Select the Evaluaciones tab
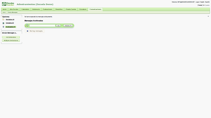The image size is (211, 118). point(47,9)
